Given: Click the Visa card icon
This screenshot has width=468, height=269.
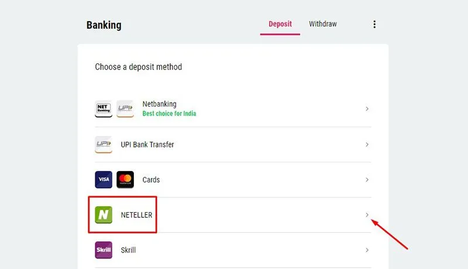Looking at the screenshot, I should pyautogui.click(x=104, y=180).
